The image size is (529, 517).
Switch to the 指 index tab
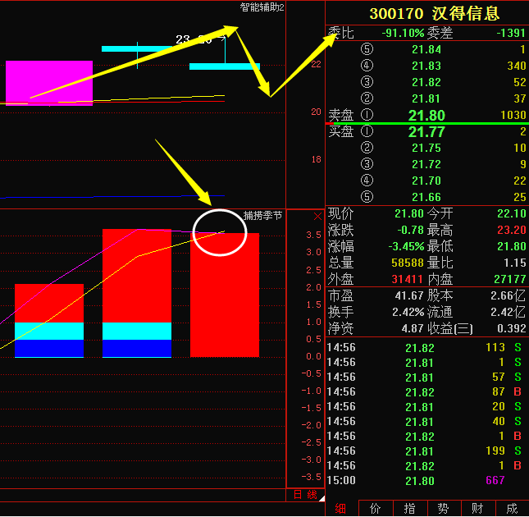[x=410, y=509]
